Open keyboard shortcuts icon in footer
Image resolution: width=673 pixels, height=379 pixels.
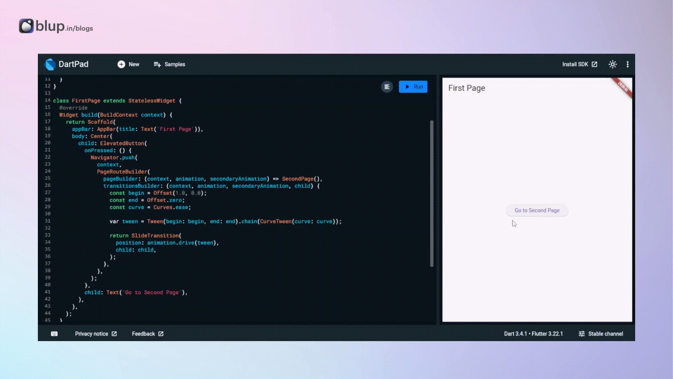pos(54,334)
